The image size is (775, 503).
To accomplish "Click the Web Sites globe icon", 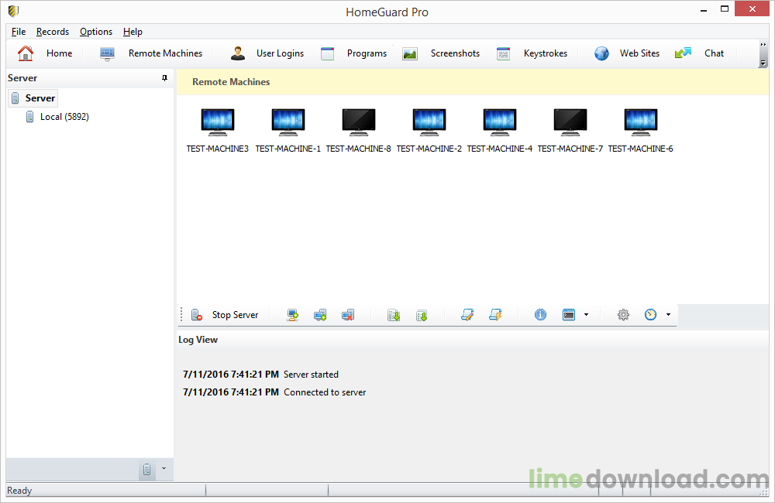I will pos(601,53).
